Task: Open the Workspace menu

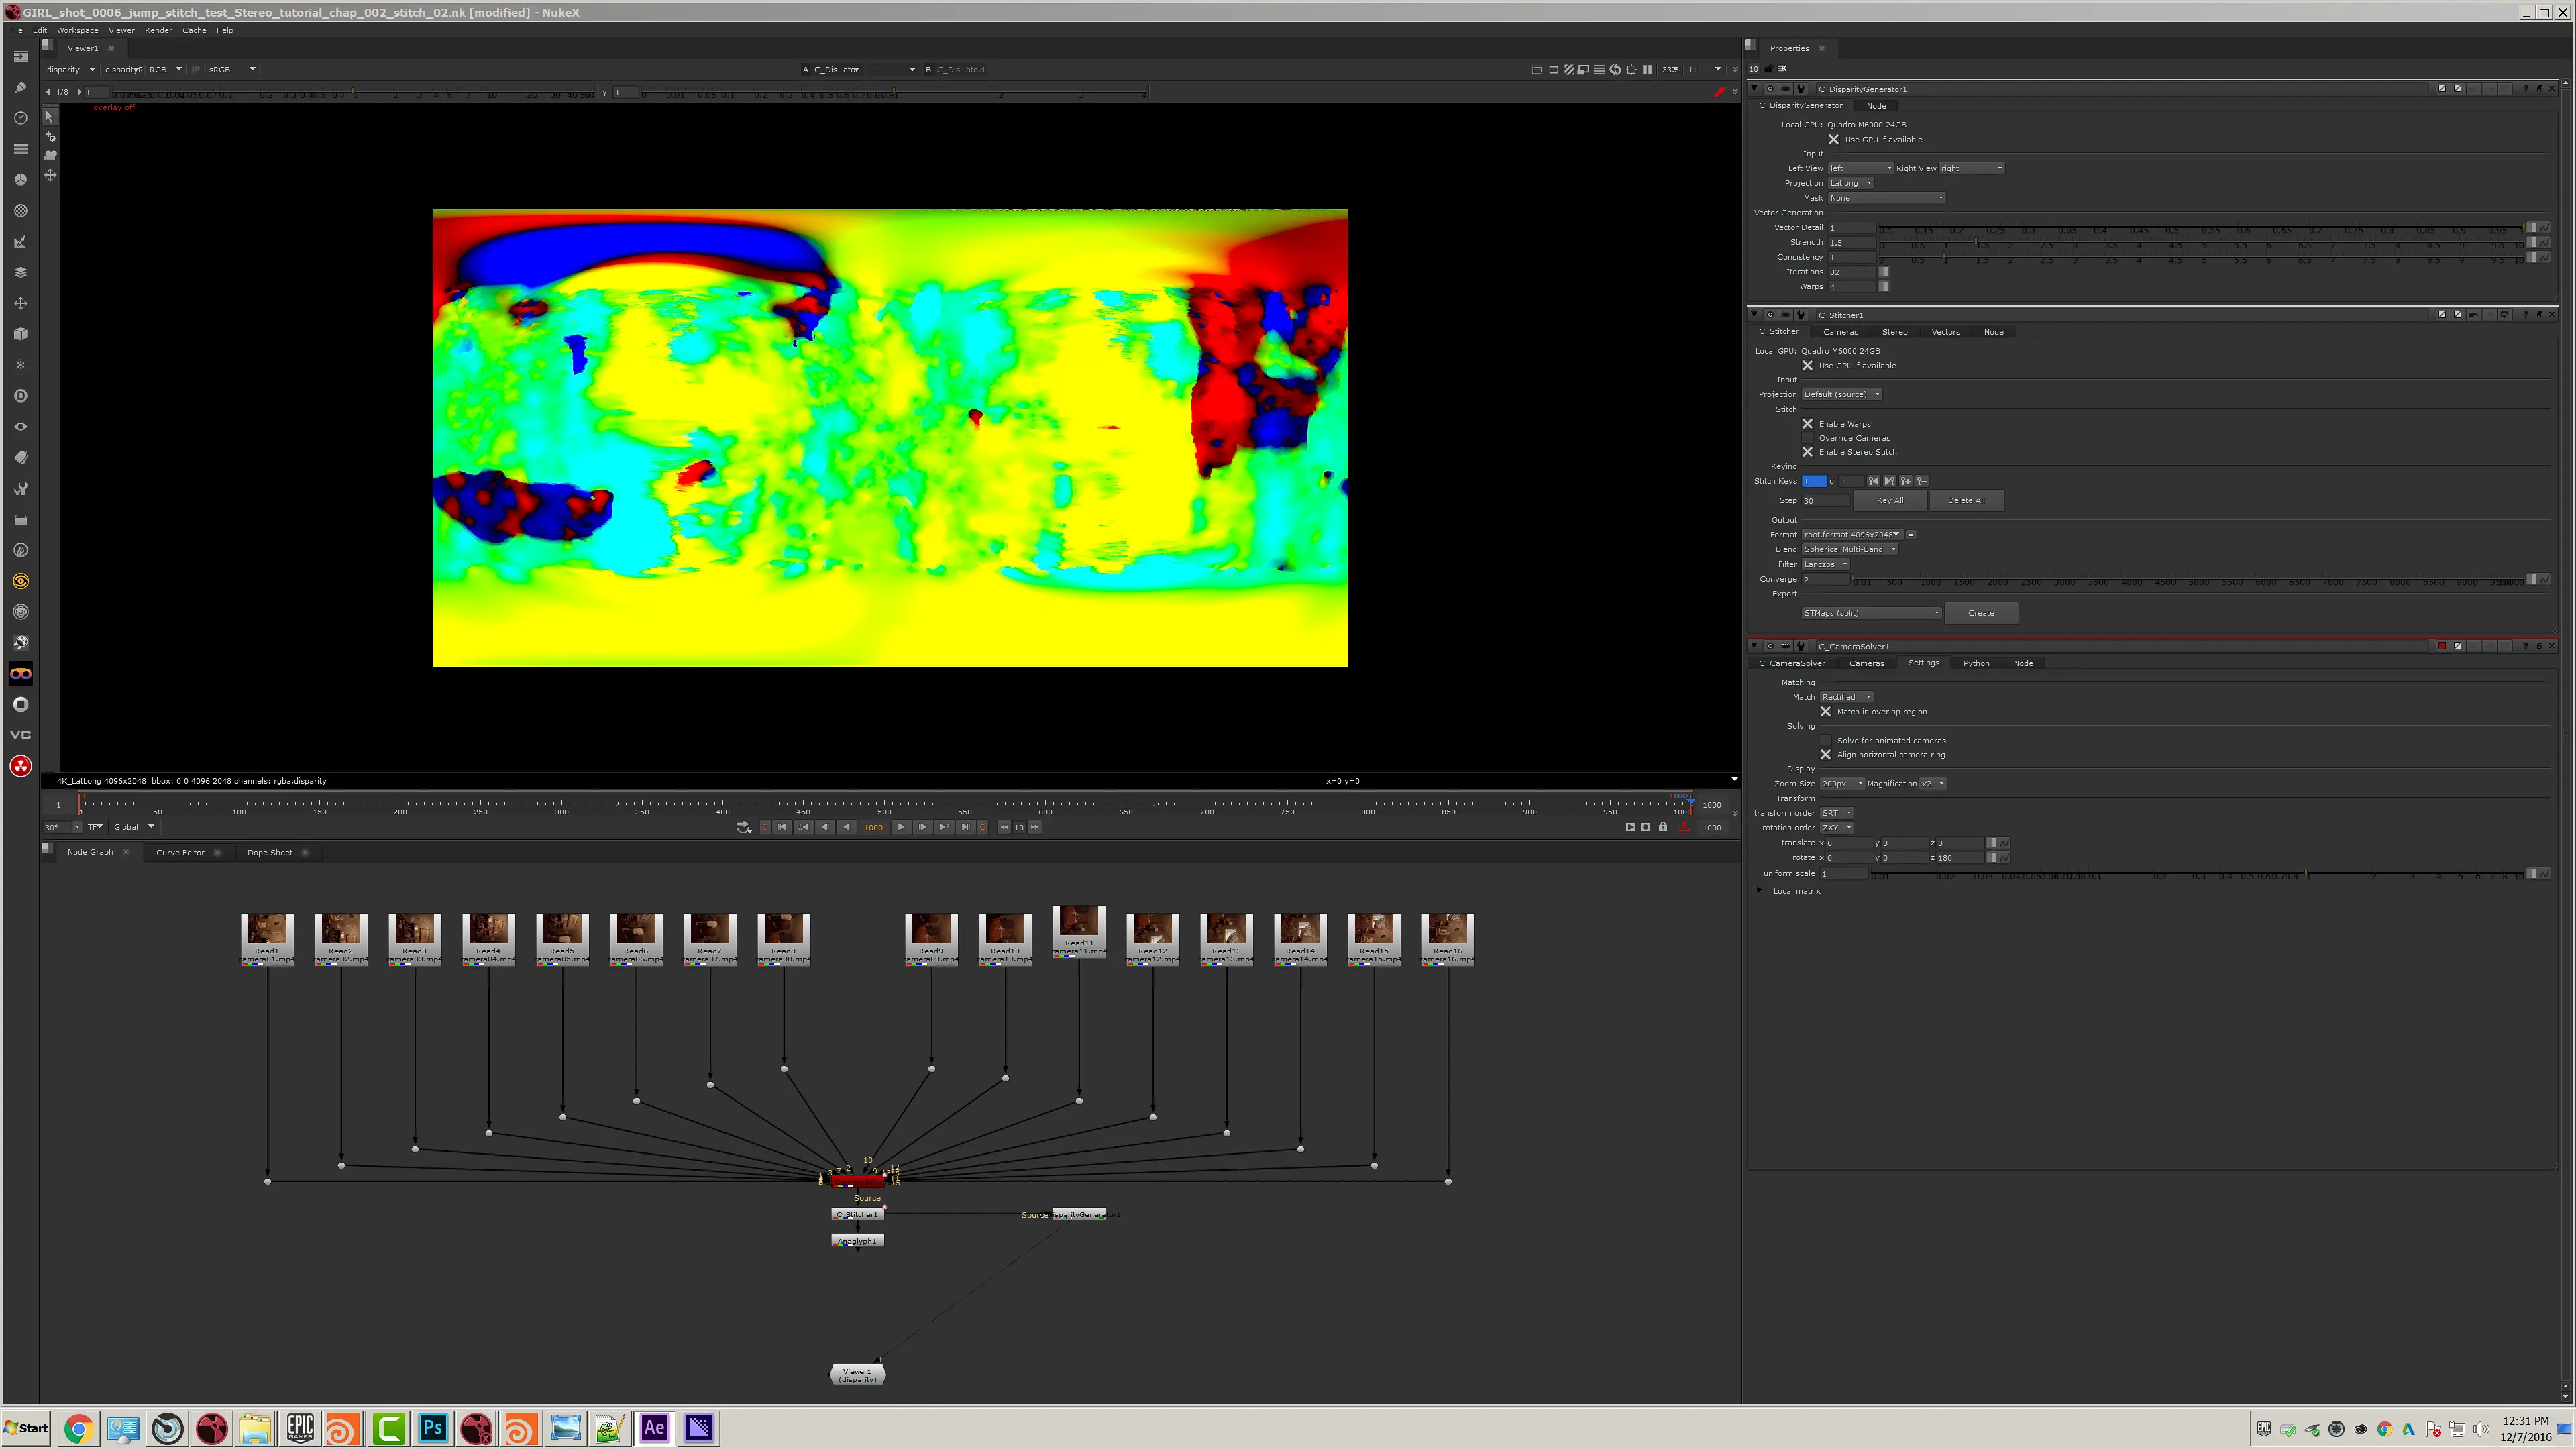Action: coord(78,30)
